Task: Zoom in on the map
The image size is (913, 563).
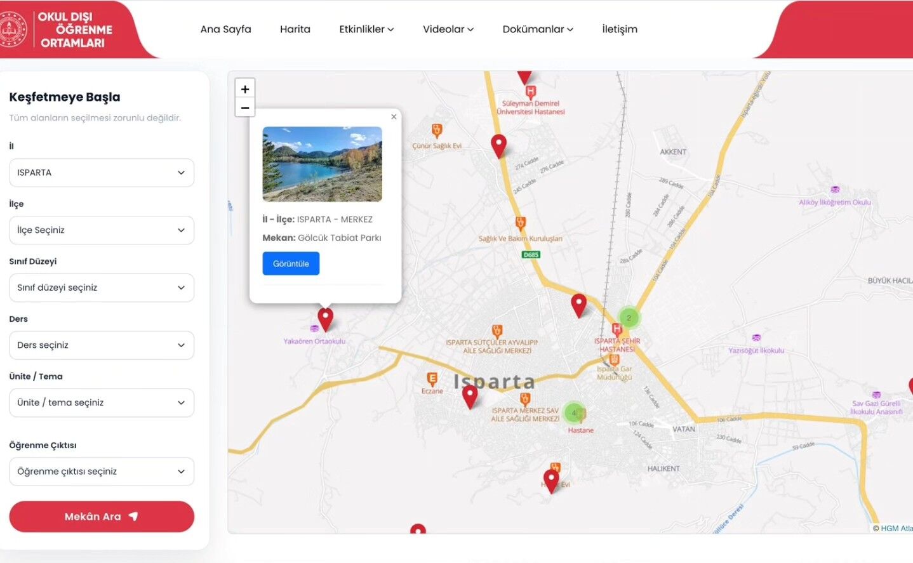Action: [245, 89]
